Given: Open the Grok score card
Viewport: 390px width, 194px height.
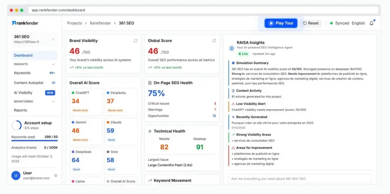Looking at the screenshot, I should (x=121, y=161).
